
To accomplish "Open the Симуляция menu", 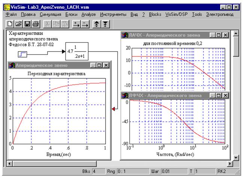I will (x=50, y=14).
